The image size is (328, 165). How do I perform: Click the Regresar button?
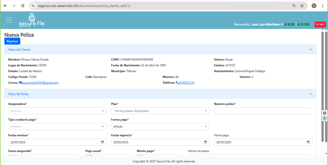12,41
